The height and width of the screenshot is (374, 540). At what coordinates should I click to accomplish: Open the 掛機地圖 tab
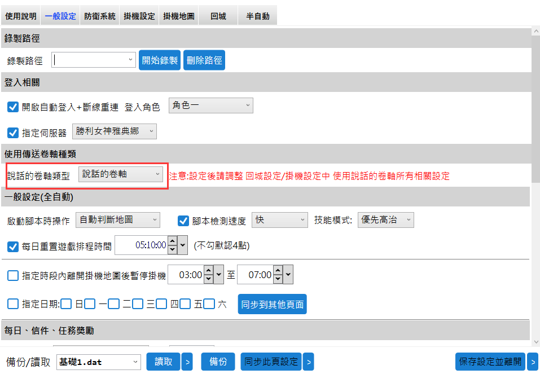(x=178, y=16)
